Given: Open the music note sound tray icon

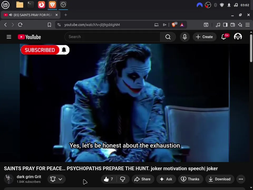Looking at the screenshot, I should 236,5.
